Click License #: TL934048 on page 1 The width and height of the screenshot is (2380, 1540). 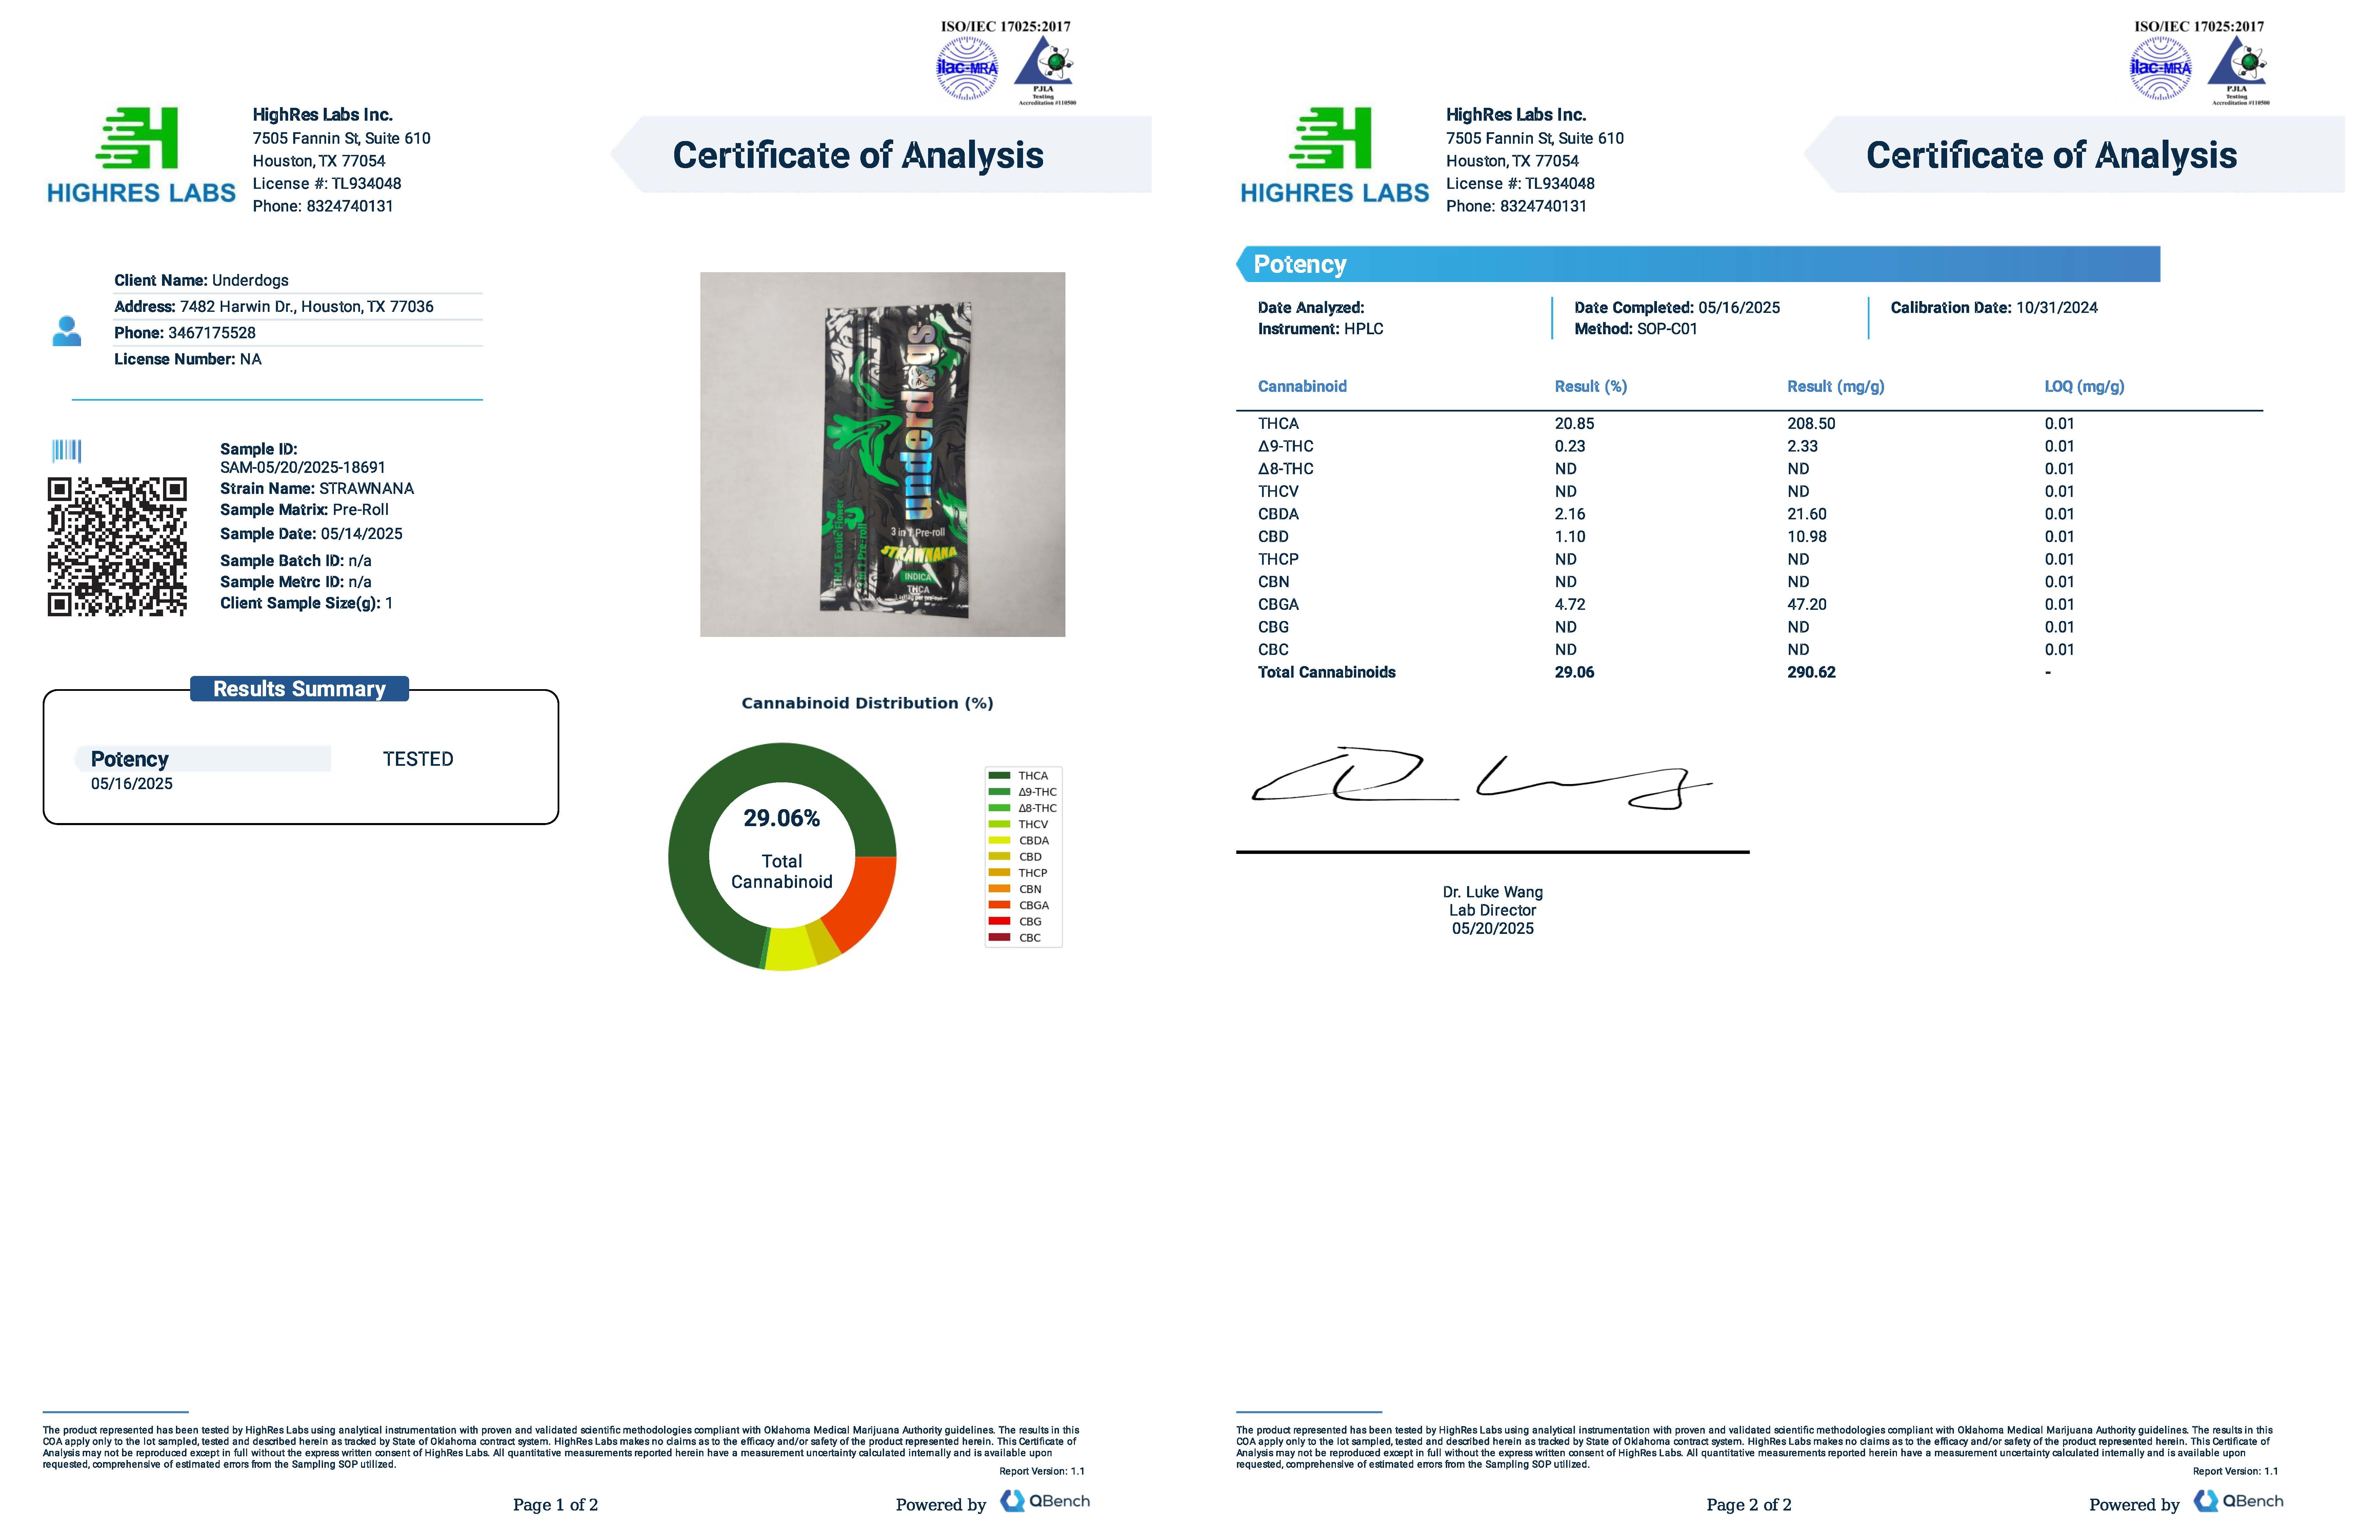pos(327,184)
